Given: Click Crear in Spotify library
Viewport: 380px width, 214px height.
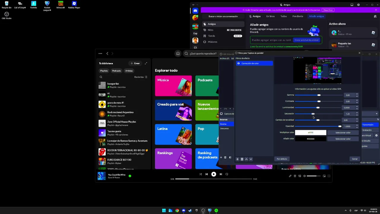Looking at the screenshot, I should click(x=135, y=63).
